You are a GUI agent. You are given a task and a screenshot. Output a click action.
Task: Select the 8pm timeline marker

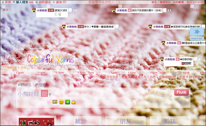point(186,73)
